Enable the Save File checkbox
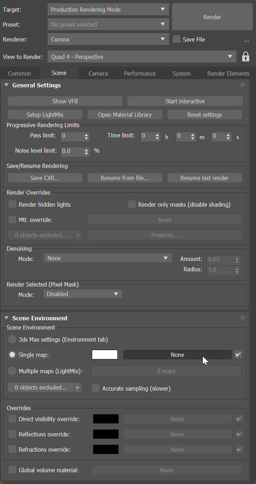The width and height of the screenshot is (256, 484). [177, 39]
